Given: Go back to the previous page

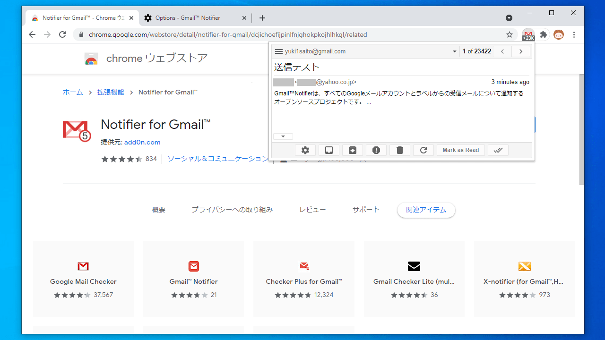Looking at the screenshot, I should click(32, 34).
